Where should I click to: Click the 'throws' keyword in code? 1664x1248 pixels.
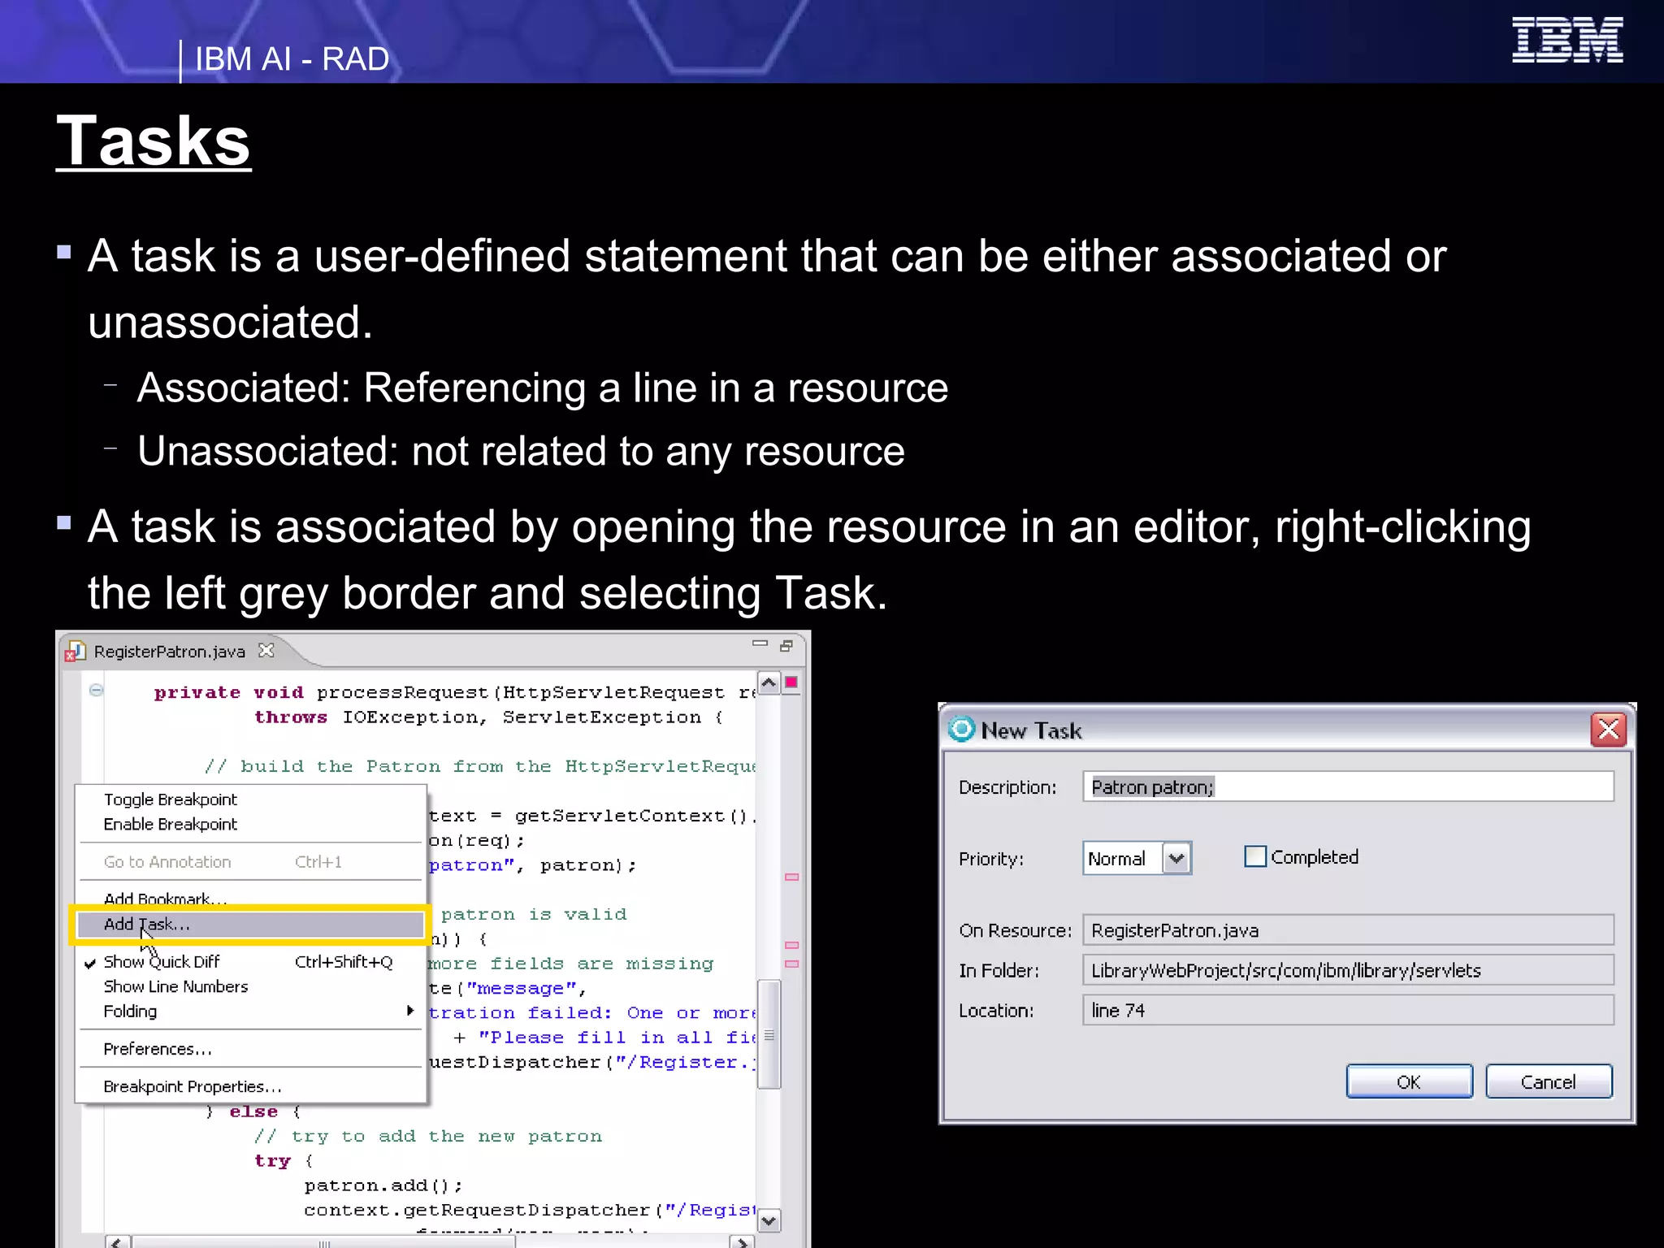click(x=291, y=717)
